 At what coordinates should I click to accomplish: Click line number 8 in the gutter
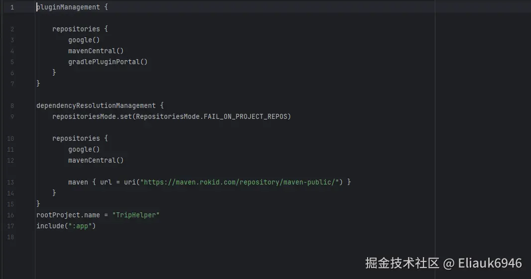(12, 105)
